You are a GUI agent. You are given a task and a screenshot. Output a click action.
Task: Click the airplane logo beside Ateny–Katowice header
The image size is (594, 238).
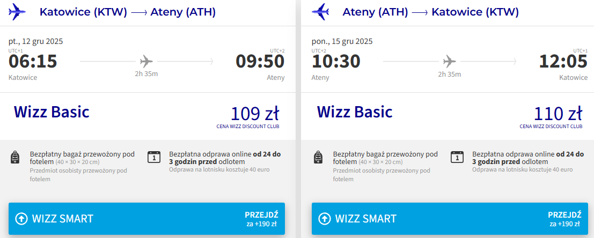(321, 11)
